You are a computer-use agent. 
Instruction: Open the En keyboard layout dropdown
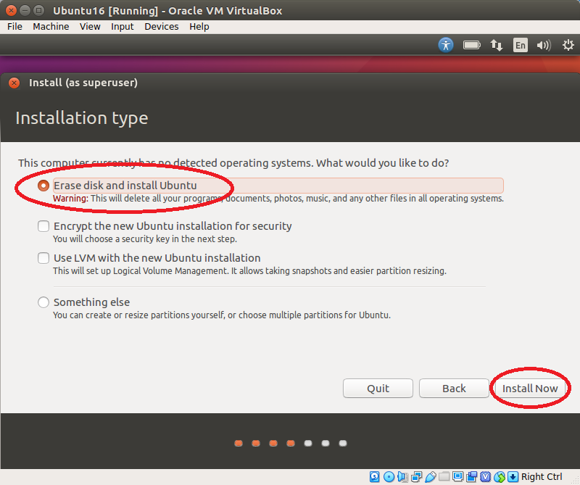click(521, 45)
